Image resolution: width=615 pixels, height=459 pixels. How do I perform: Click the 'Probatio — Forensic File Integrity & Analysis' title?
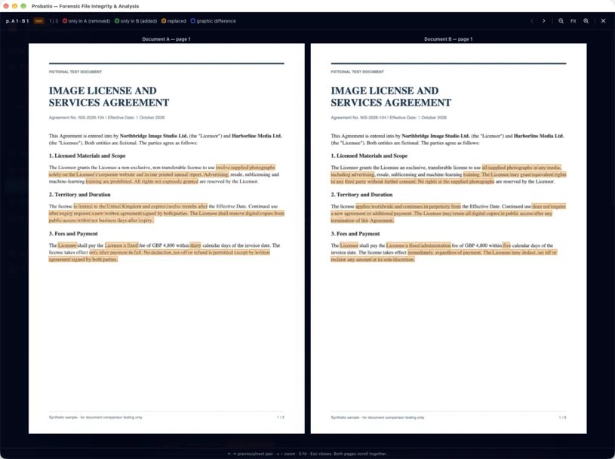(85, 6)
